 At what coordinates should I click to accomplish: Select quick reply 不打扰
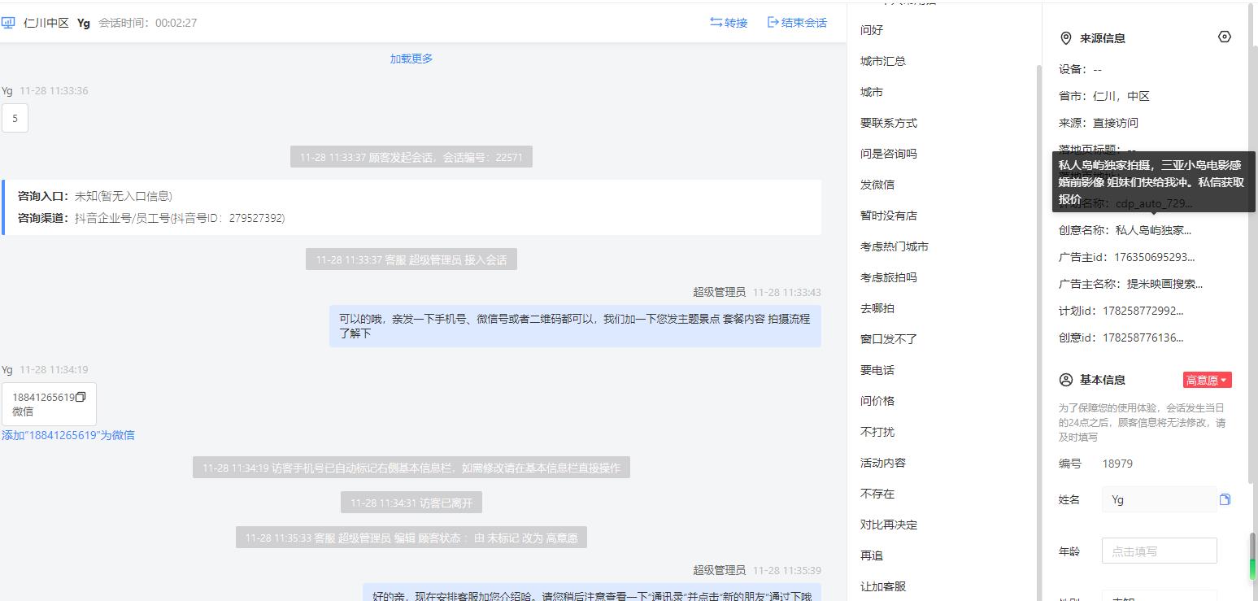point(877,432)
